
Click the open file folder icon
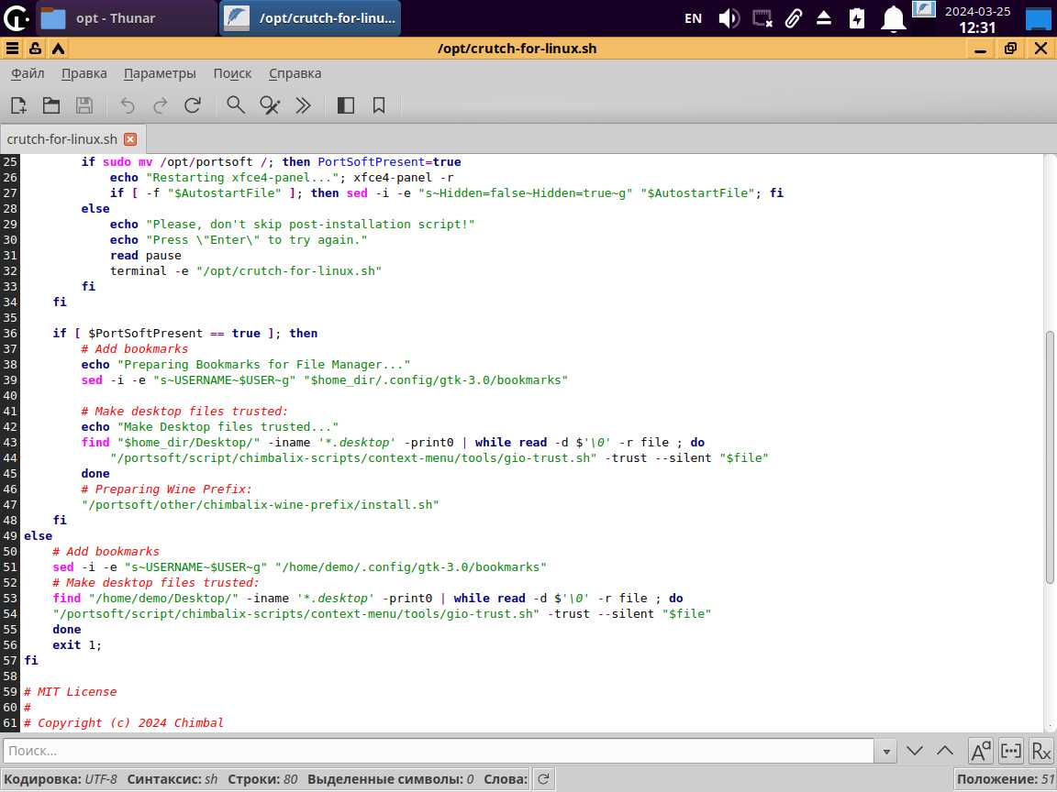tap(51, 105)
